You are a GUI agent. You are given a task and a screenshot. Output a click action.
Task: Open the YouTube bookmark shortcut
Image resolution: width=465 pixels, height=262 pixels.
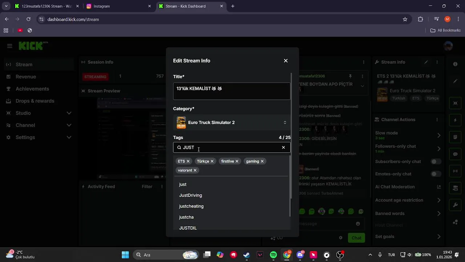[x=20, y=31]
